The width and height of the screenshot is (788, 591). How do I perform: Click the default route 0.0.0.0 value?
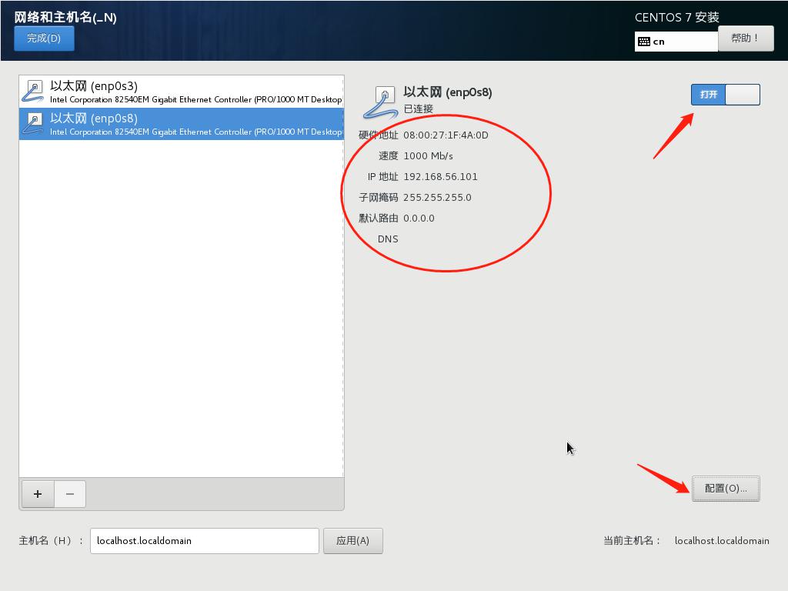point(419,219)
